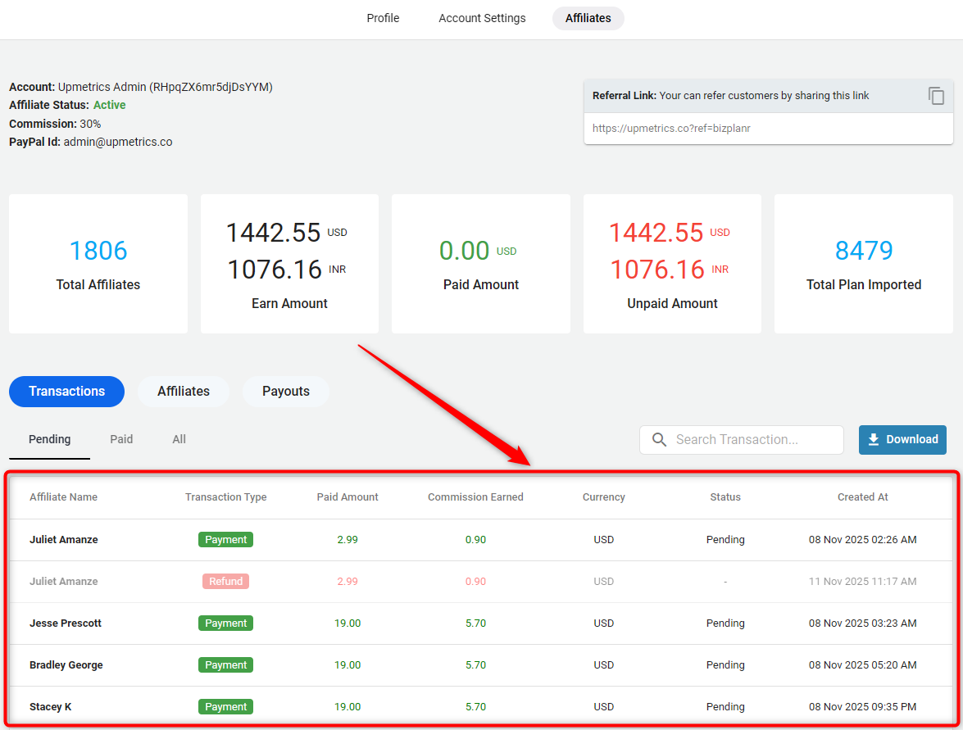The width and height of the screenshot is (963, 730).
Task: Open the Affiliates pill tab
Action: [x=184, y=391]
